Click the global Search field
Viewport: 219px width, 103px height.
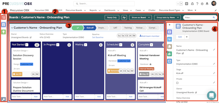[104, 4]
